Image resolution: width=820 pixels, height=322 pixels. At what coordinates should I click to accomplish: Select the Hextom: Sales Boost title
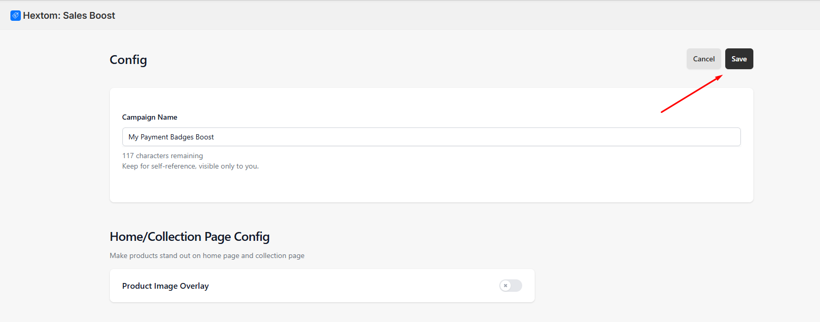pyautogui.click(x=69, y=16)
